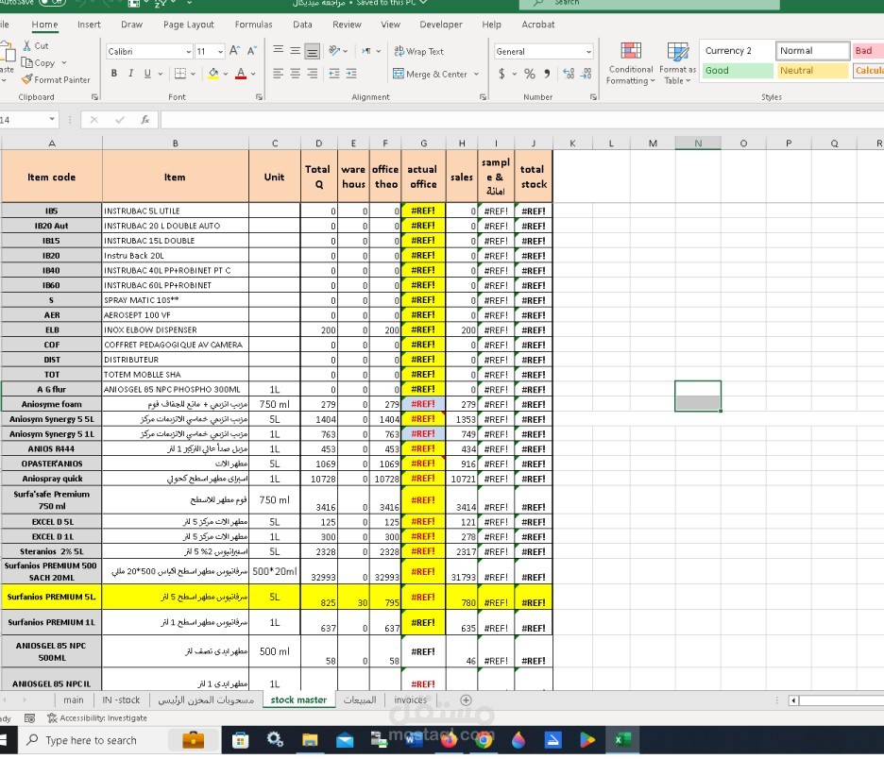Toggle Underline formatting
The height and width of the screenshot is (759, 884).
coord(147,74)
